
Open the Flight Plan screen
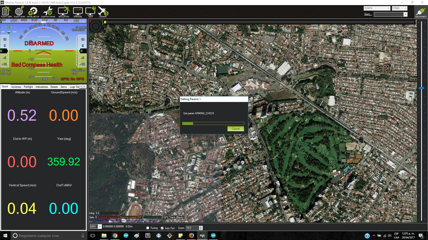coord(19,12)
